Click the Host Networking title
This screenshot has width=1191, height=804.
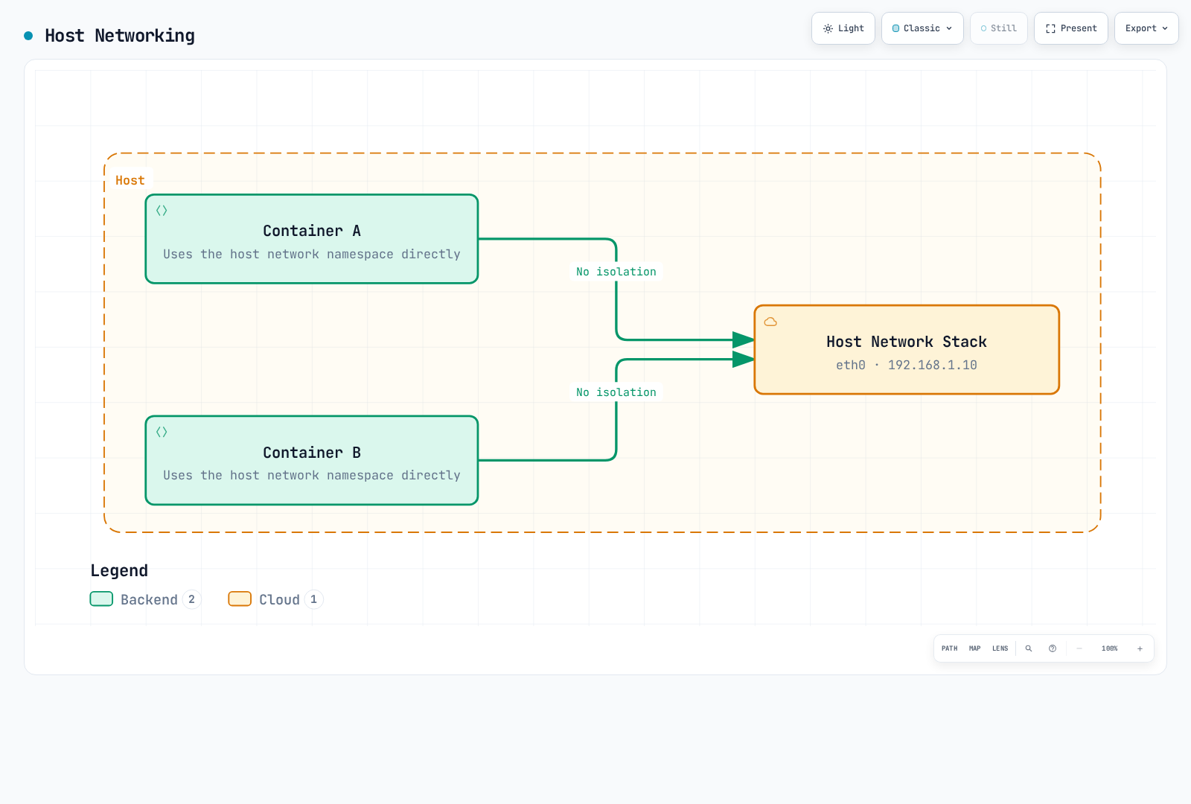tap(120, 36)
